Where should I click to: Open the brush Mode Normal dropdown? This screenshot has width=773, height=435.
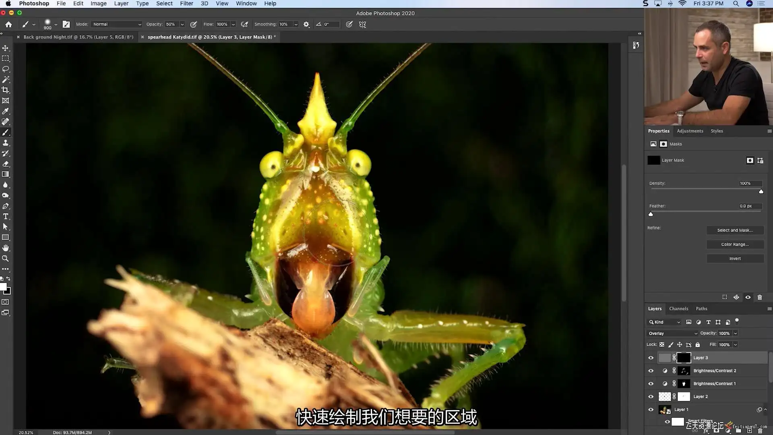117,24
